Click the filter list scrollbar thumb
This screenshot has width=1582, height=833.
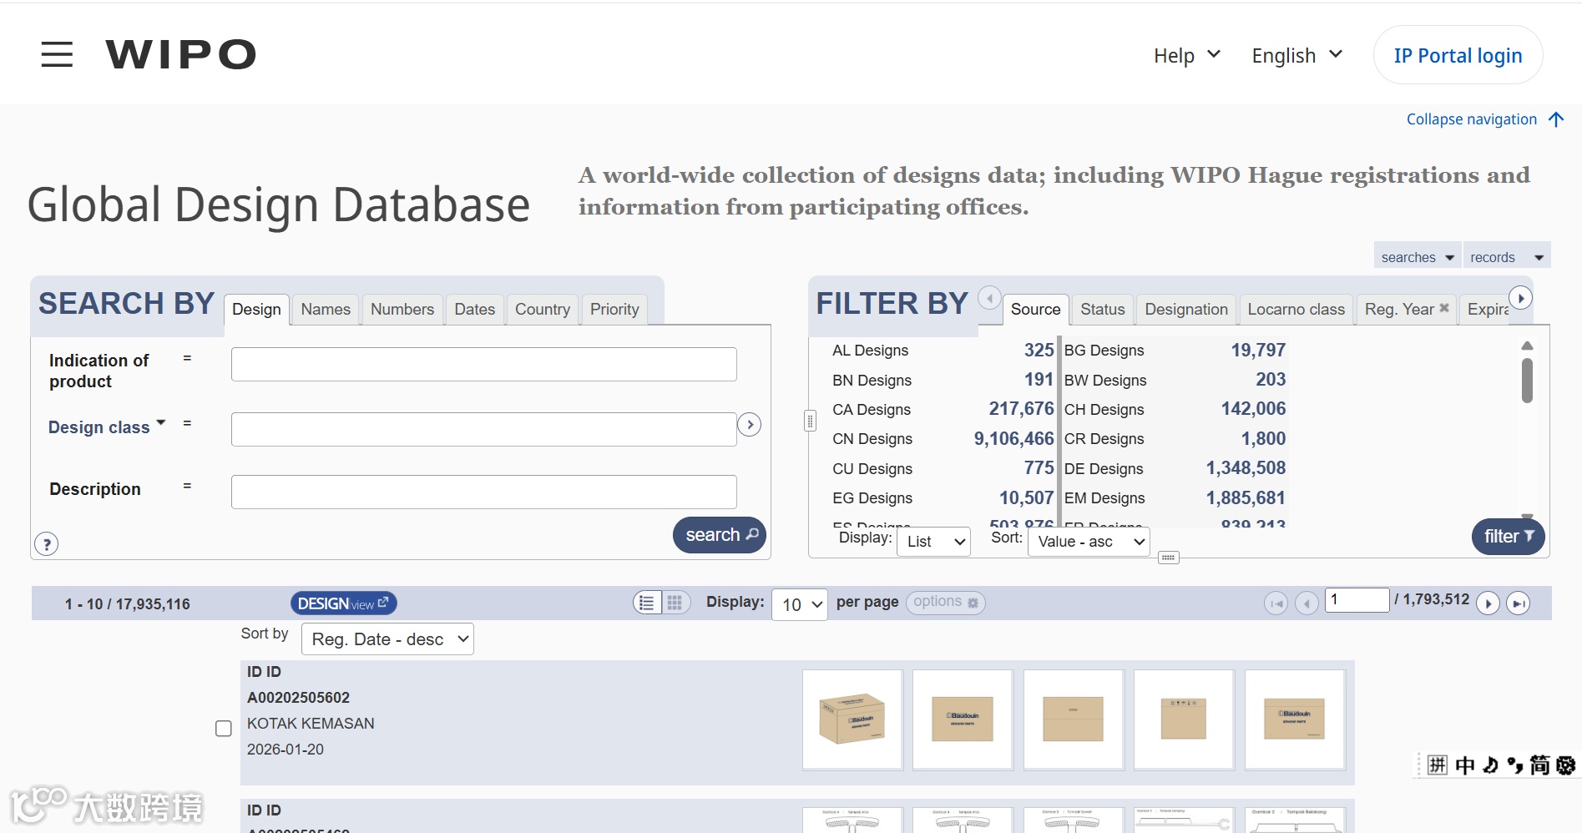[x=1527, y=381]
